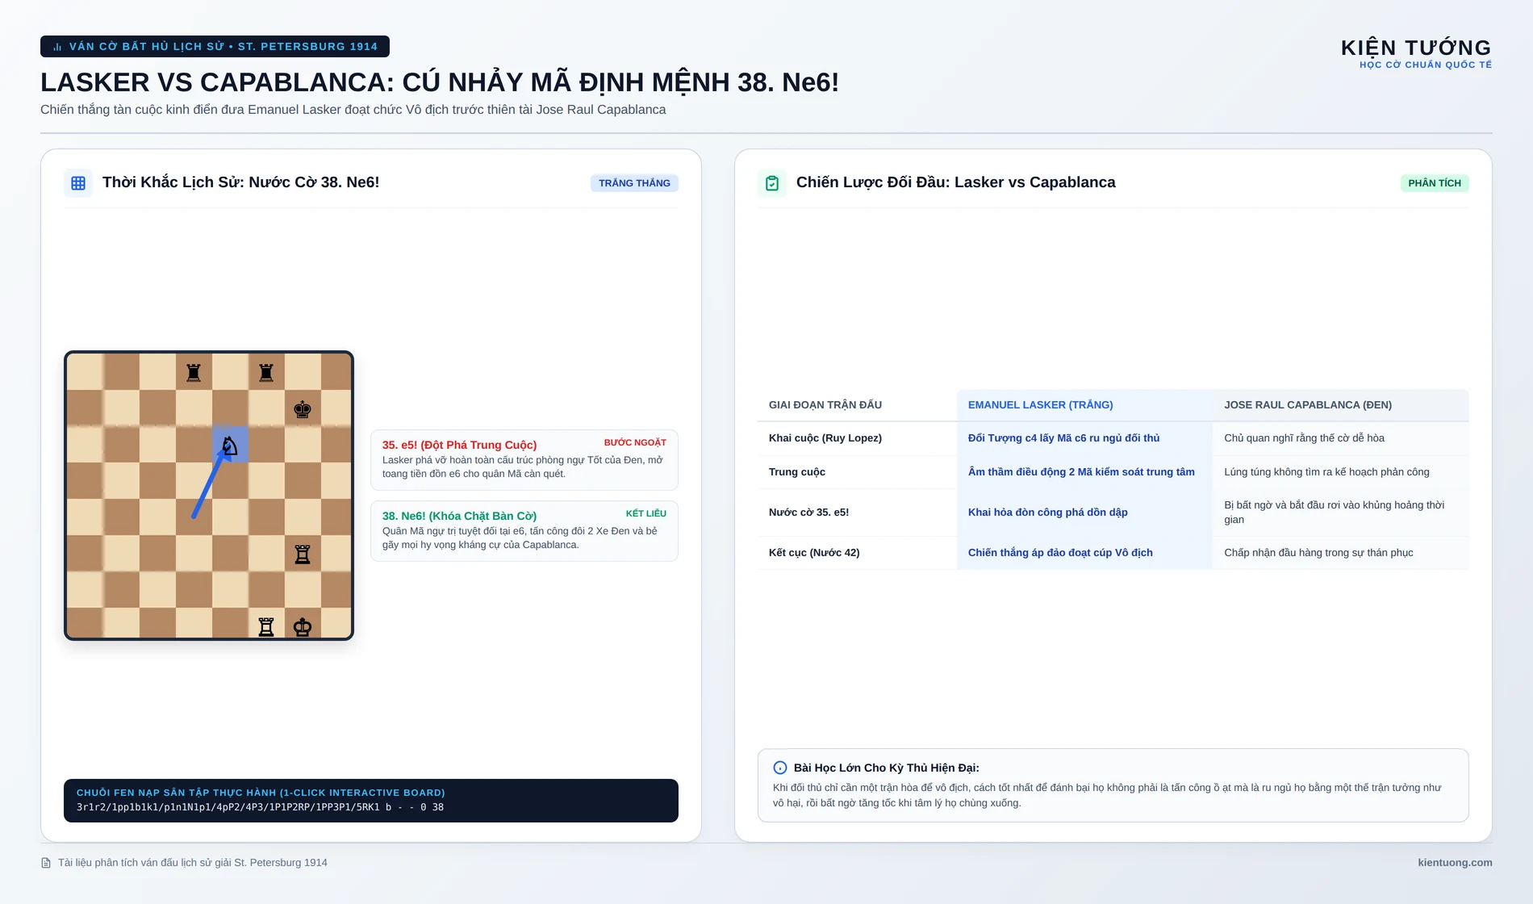Click the footer text Tài liệu phân tích ván đấu
This screenshot has width=1533, height=904.
click(193, 863)
